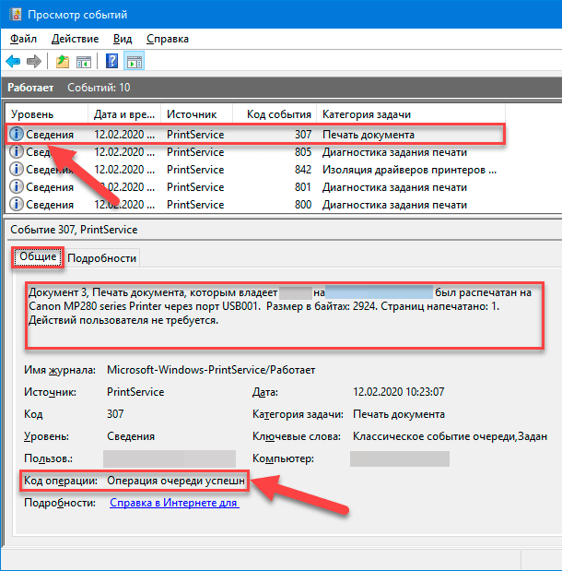Open Help via question mark icon
The width and height of the screenshot is (562, 571).
112,61
